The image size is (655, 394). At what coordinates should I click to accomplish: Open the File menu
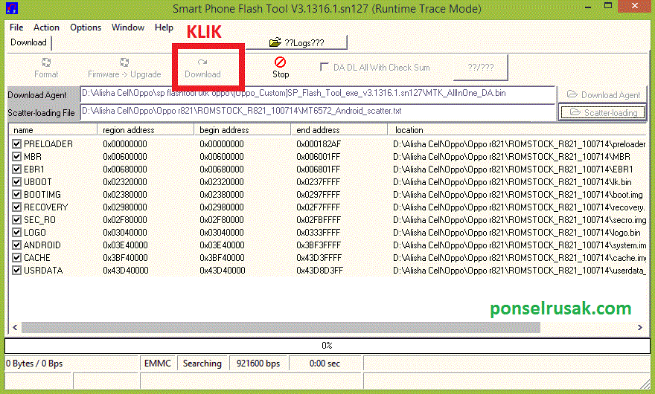[16, 28]
